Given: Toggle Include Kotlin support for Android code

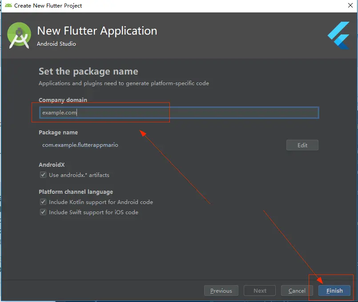Looking at the screenshot, I should [43, 202].
